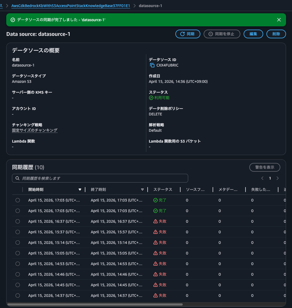
Task: Click the green success icon in notification banner
Action: pyautogui.click(x=13, y=20)
